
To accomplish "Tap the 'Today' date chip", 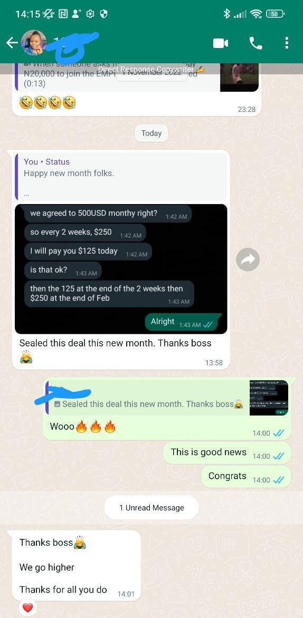I will click(151, 133).
